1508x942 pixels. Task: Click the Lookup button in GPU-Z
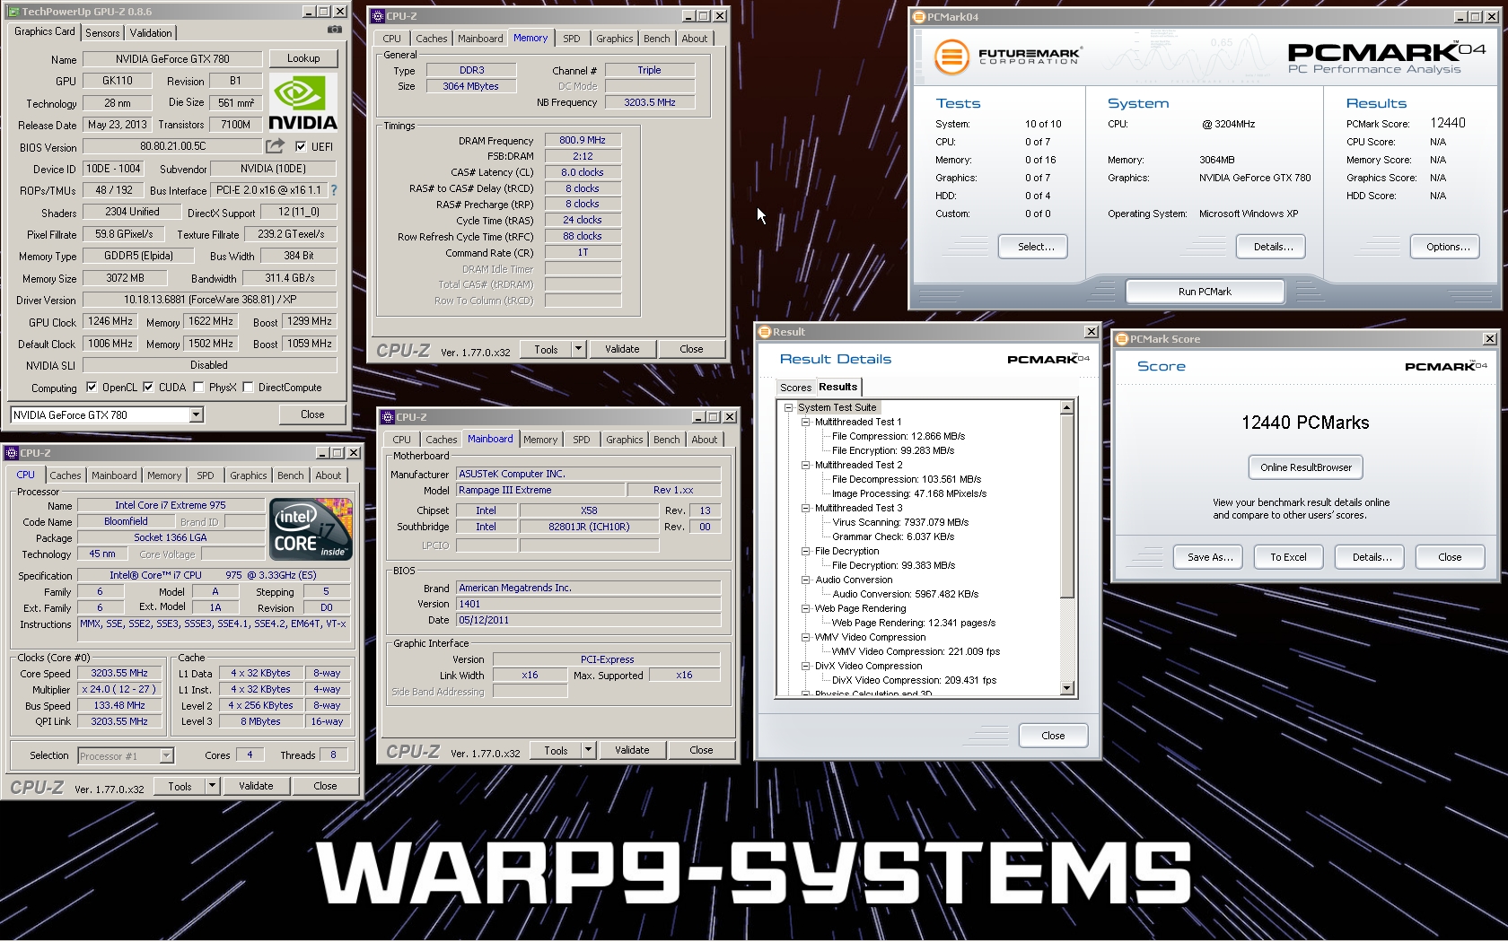303,58
